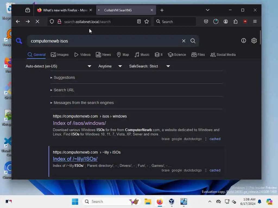Open Pocket save icon in toolbar
Image resolution: width=278 pixels, height=208 pixels.
click(x=206, y=22)
